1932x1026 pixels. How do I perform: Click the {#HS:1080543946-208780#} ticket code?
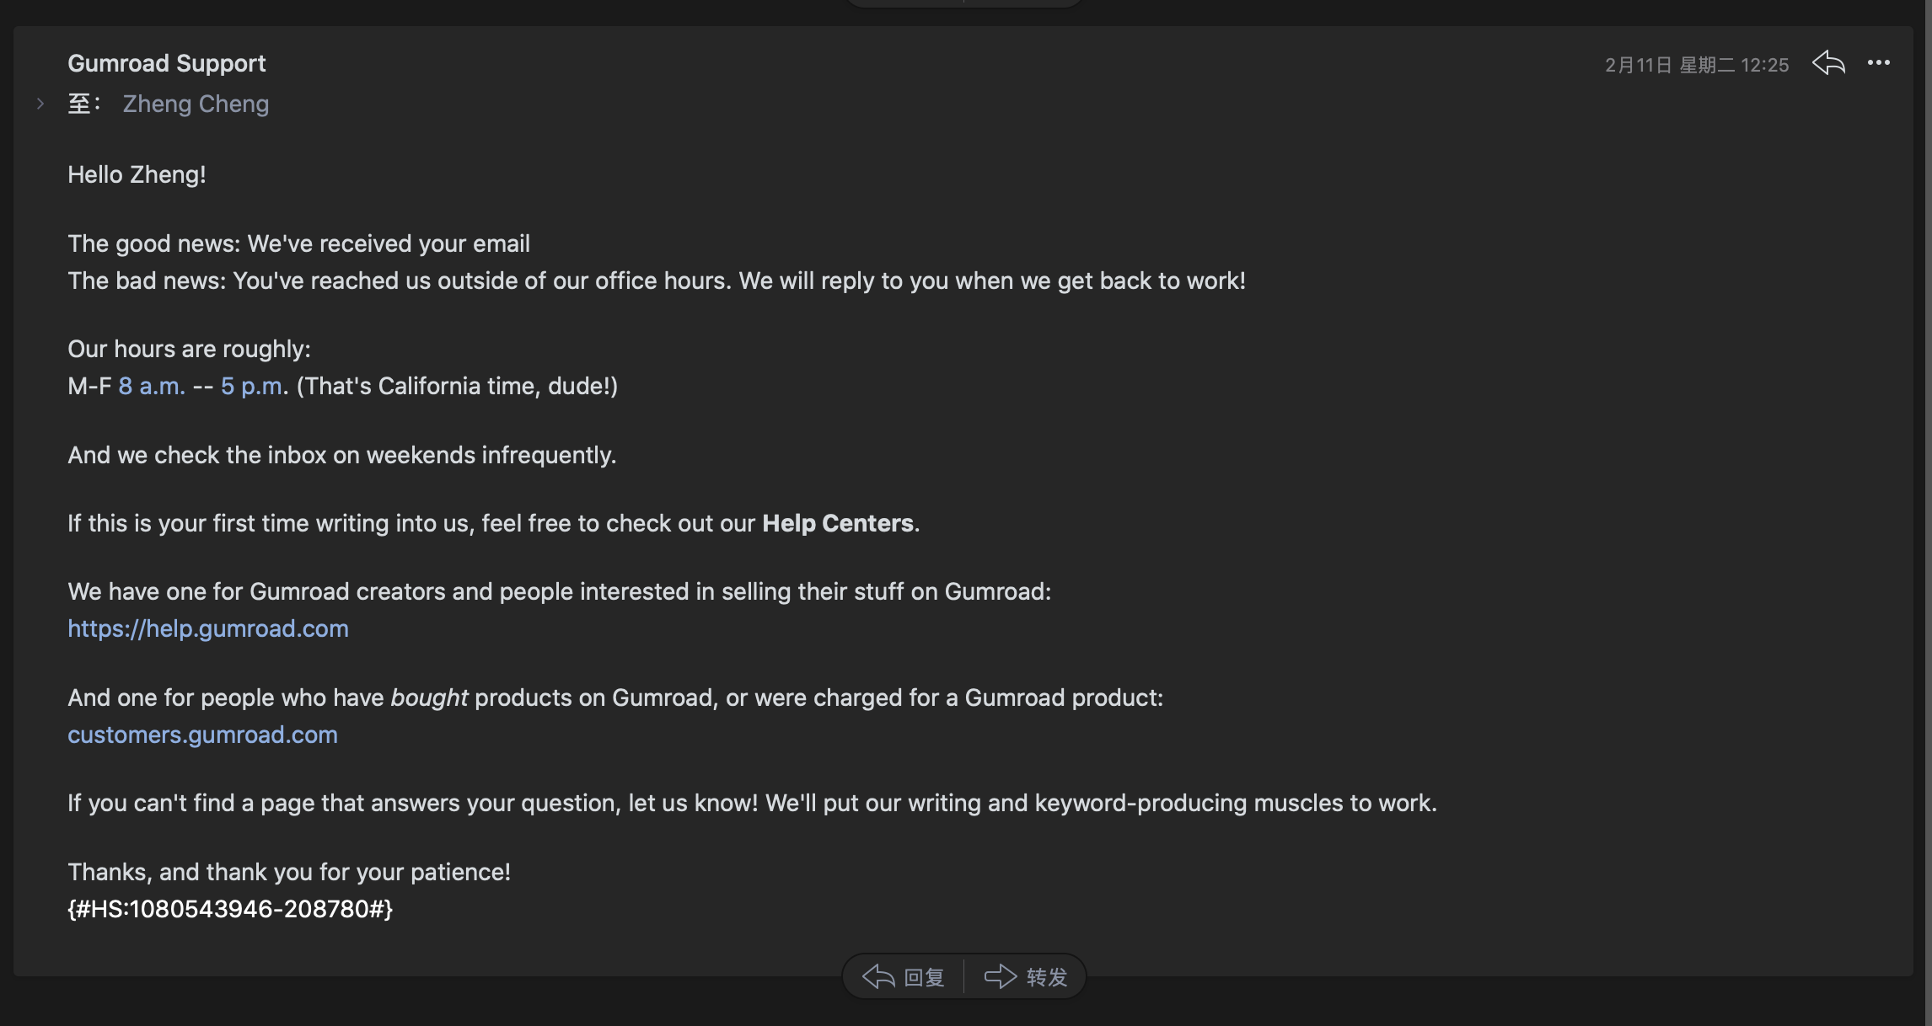point(230,909)
